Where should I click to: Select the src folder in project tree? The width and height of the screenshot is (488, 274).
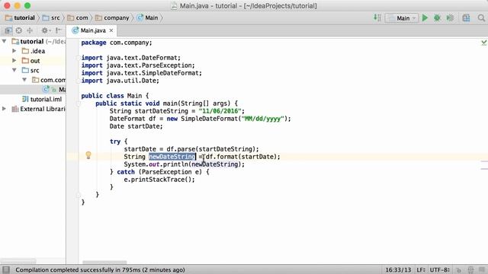(30, 70)
